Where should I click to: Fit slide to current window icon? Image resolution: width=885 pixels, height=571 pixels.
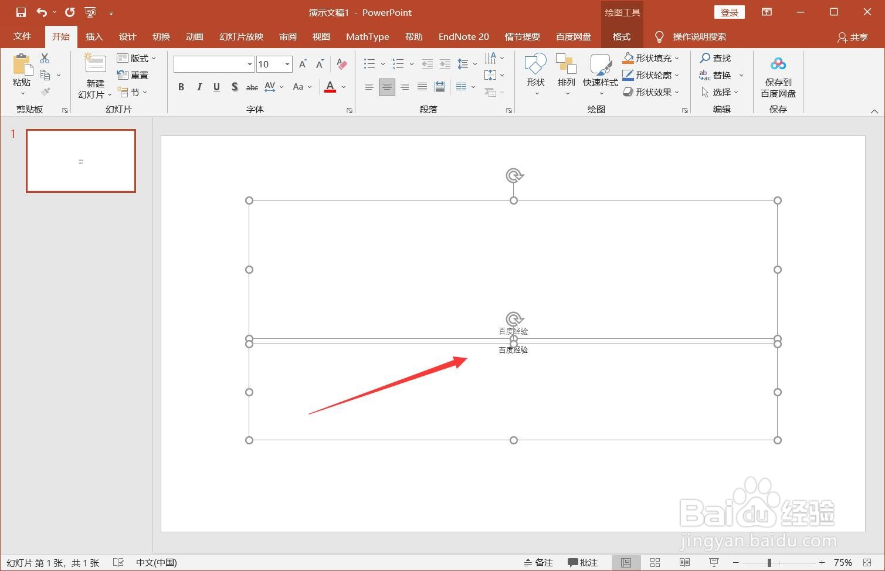(867, 562)
